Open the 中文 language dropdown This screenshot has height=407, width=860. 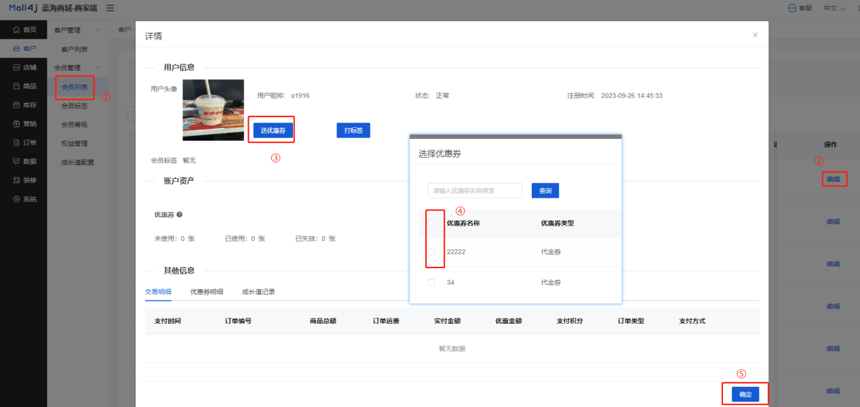(x=834, y=8)
